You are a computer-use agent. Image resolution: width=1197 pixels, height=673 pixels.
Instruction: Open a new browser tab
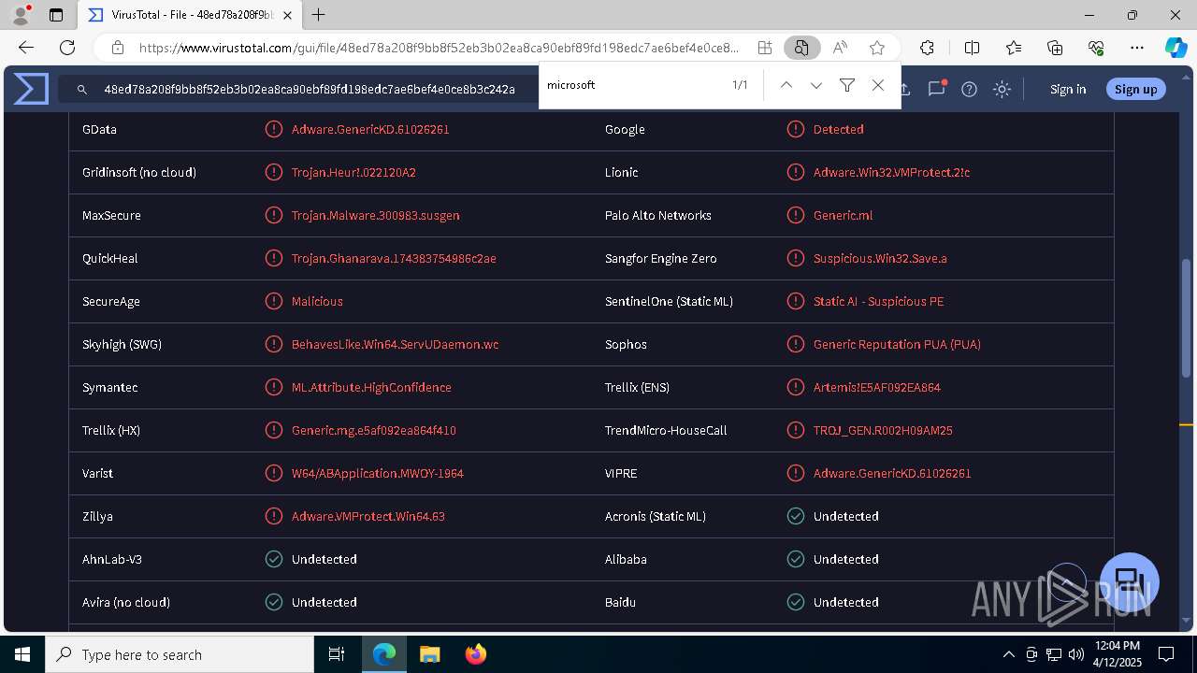pyautogui.click(x=319, y=15)
